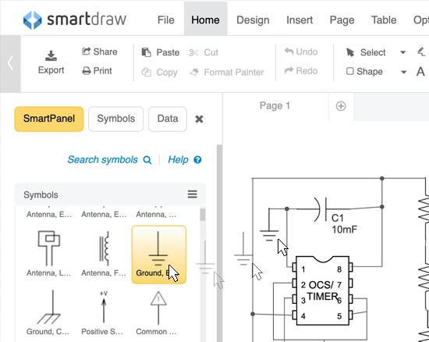The image size is (429, 342).
Task: Select the highlighted Ground earth symbol
Action: click(x=159, y=255)
